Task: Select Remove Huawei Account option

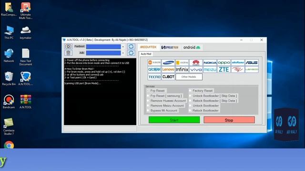Action: tap(166, 101)
